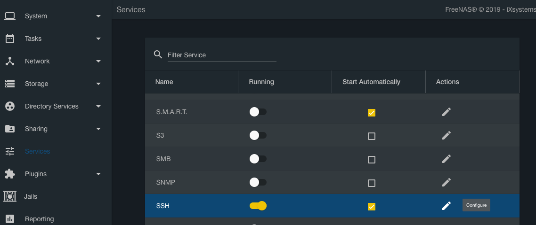
Task: Click the Jails sidebar icon
Action: click(10, 196)
